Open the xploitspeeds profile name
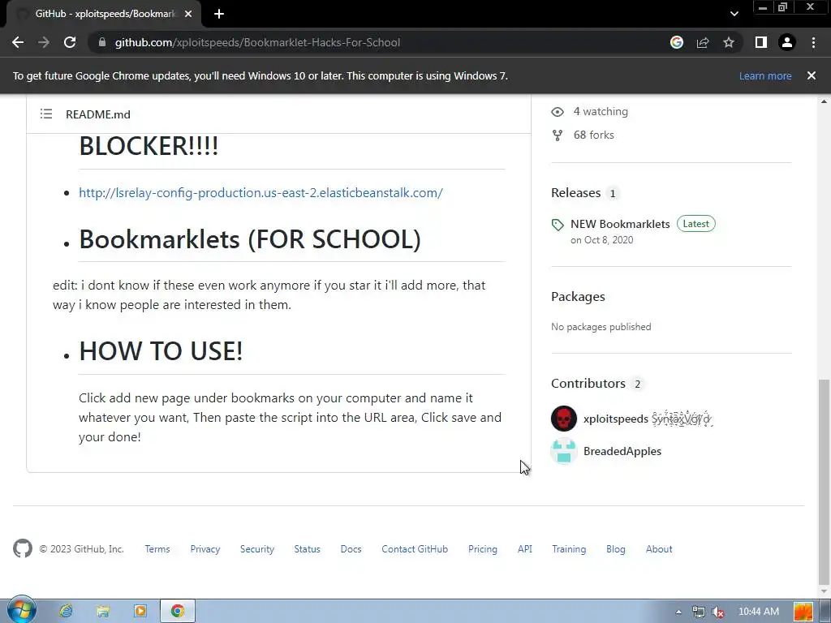 point(616,419)
